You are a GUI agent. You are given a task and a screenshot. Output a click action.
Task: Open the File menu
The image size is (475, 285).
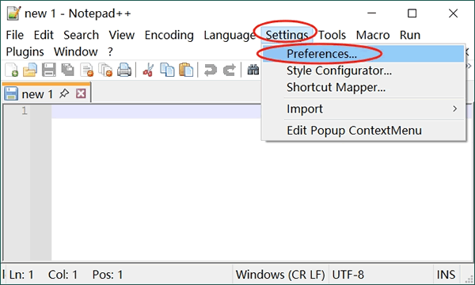point(14,35)
